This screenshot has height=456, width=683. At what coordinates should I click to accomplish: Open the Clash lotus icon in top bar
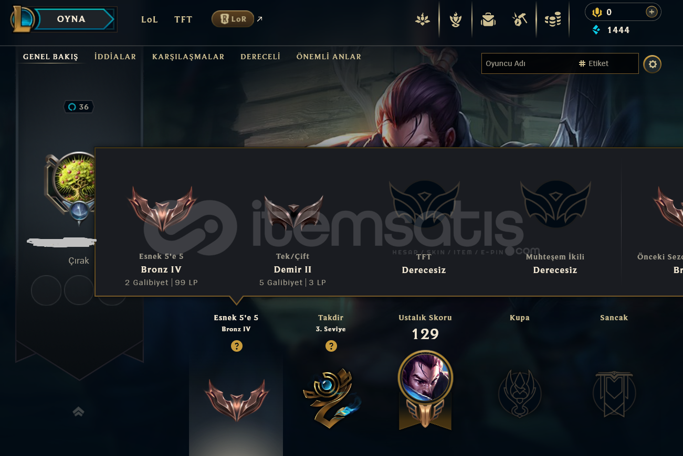[x=422, y=19]
